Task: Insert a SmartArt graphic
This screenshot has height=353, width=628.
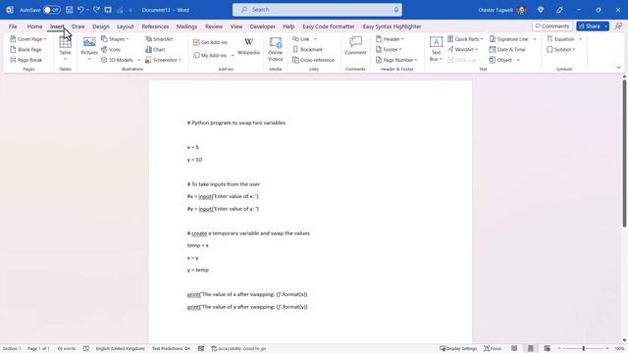Action: [x=159, y=39]
